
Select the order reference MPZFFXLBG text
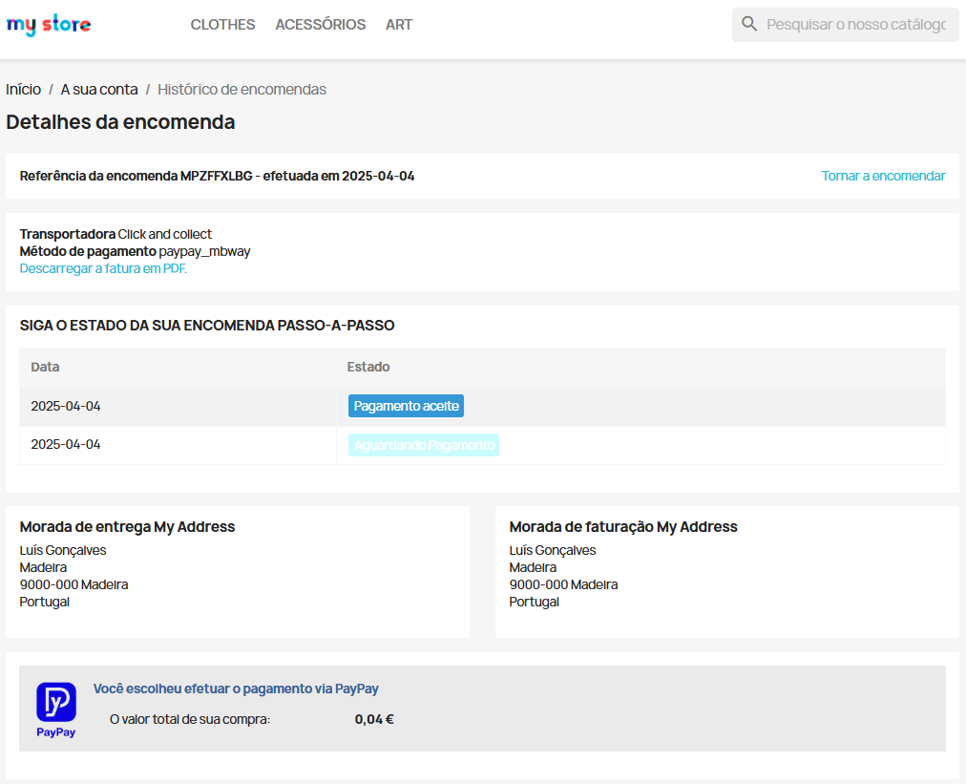tap(217, 176)
